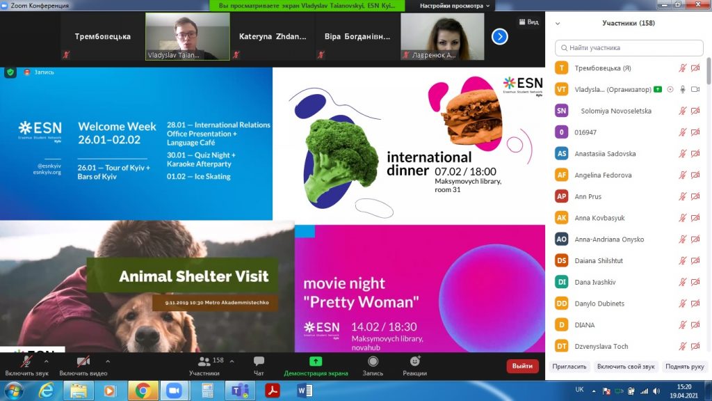712x401 pixels.
Task: Select Kateryna Zhdan... video tile
Action: (273, 36)
